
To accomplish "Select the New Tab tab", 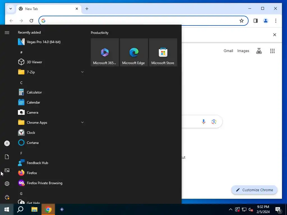I will pos(49,9).
